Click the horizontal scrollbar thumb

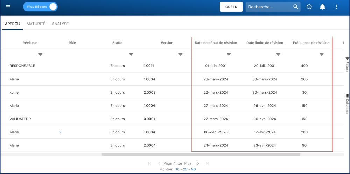coord(201,154)
